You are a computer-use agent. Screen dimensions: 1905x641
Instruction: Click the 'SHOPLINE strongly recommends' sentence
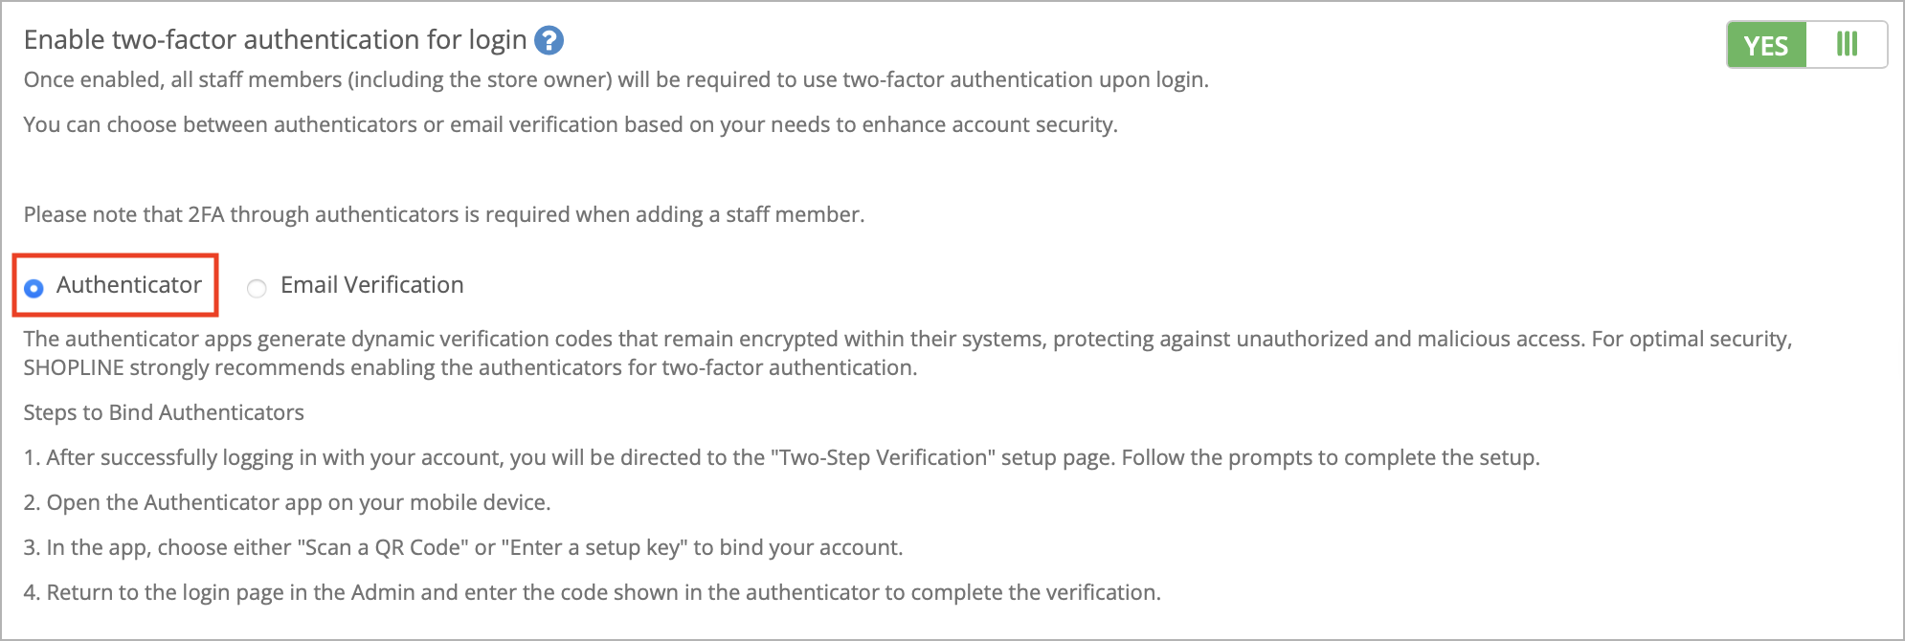click(471, 367)
